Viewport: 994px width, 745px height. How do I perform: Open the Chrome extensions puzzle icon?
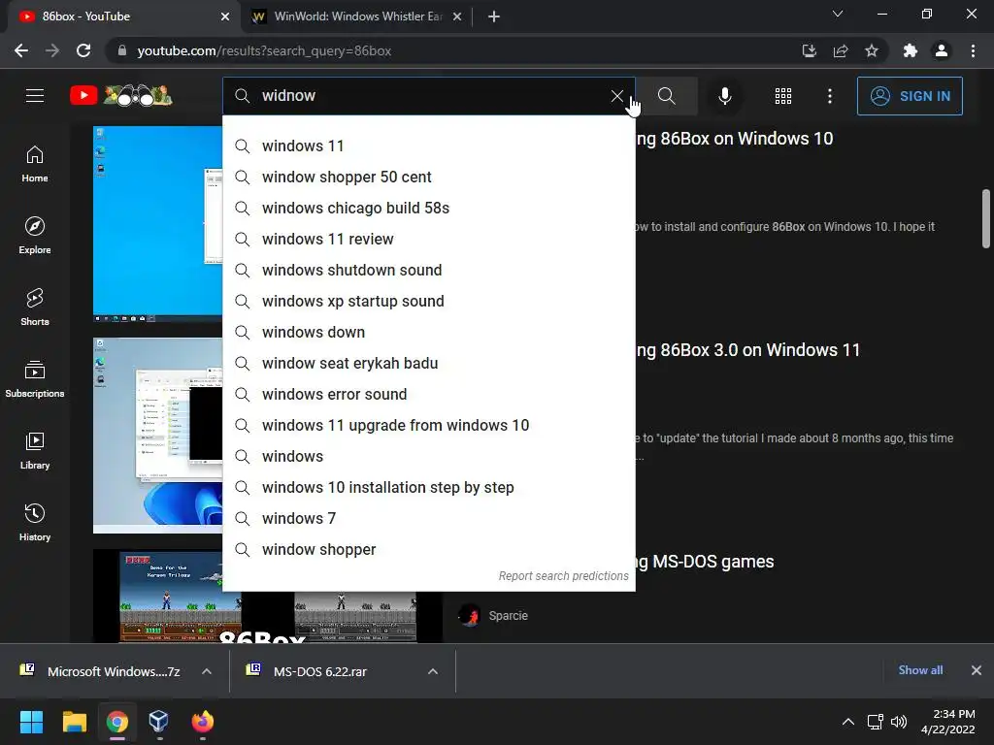(911, 50)
